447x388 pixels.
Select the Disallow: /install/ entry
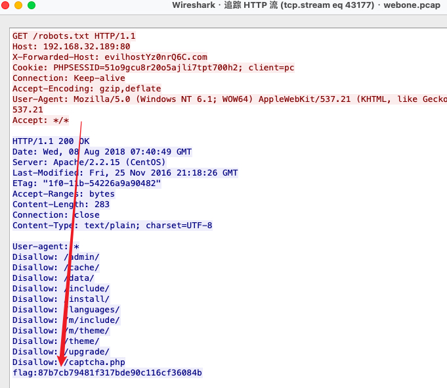point(61,299)
